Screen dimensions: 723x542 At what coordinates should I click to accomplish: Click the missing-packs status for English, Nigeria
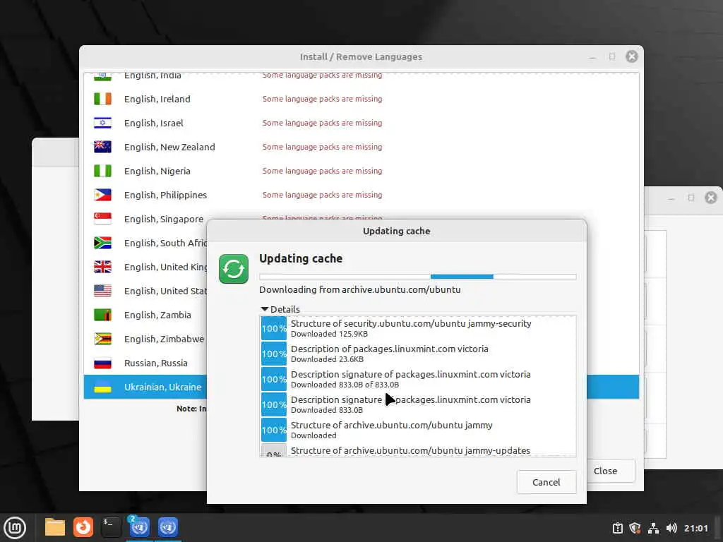322,171
